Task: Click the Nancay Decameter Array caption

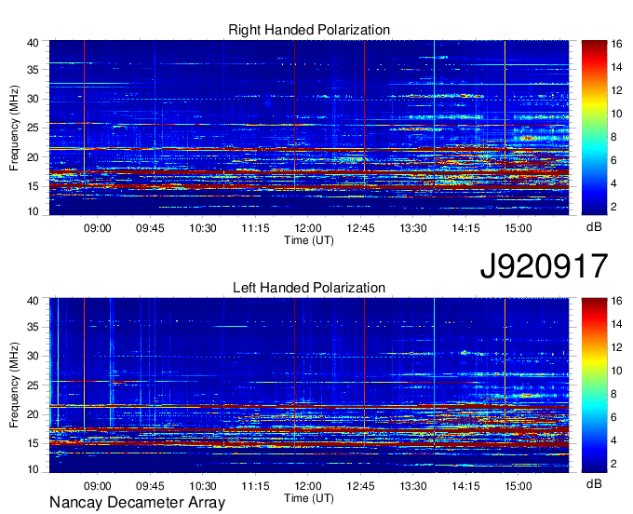Action: [x=137, y=503]
